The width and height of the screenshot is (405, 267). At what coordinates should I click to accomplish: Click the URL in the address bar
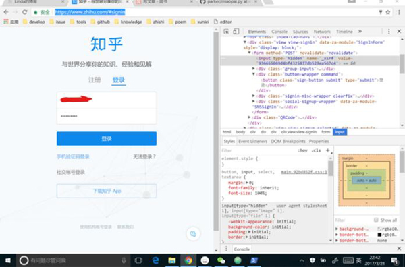90,12
